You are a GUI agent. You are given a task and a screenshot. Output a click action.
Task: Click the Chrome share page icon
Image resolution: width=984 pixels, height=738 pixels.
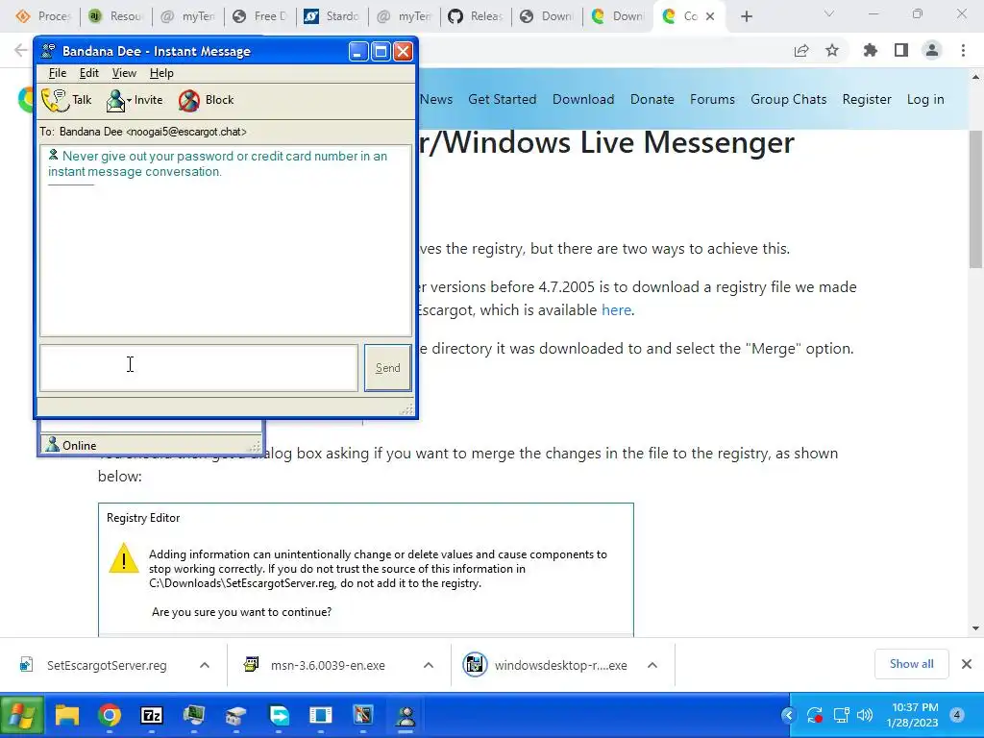[801, 50]
